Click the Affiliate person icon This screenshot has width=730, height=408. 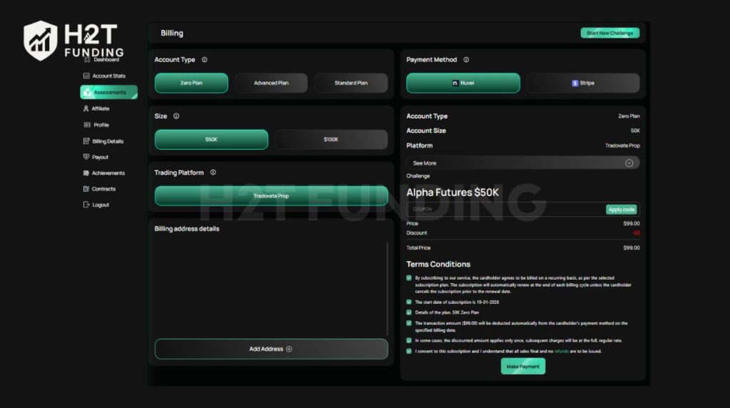tap(86, 108)
